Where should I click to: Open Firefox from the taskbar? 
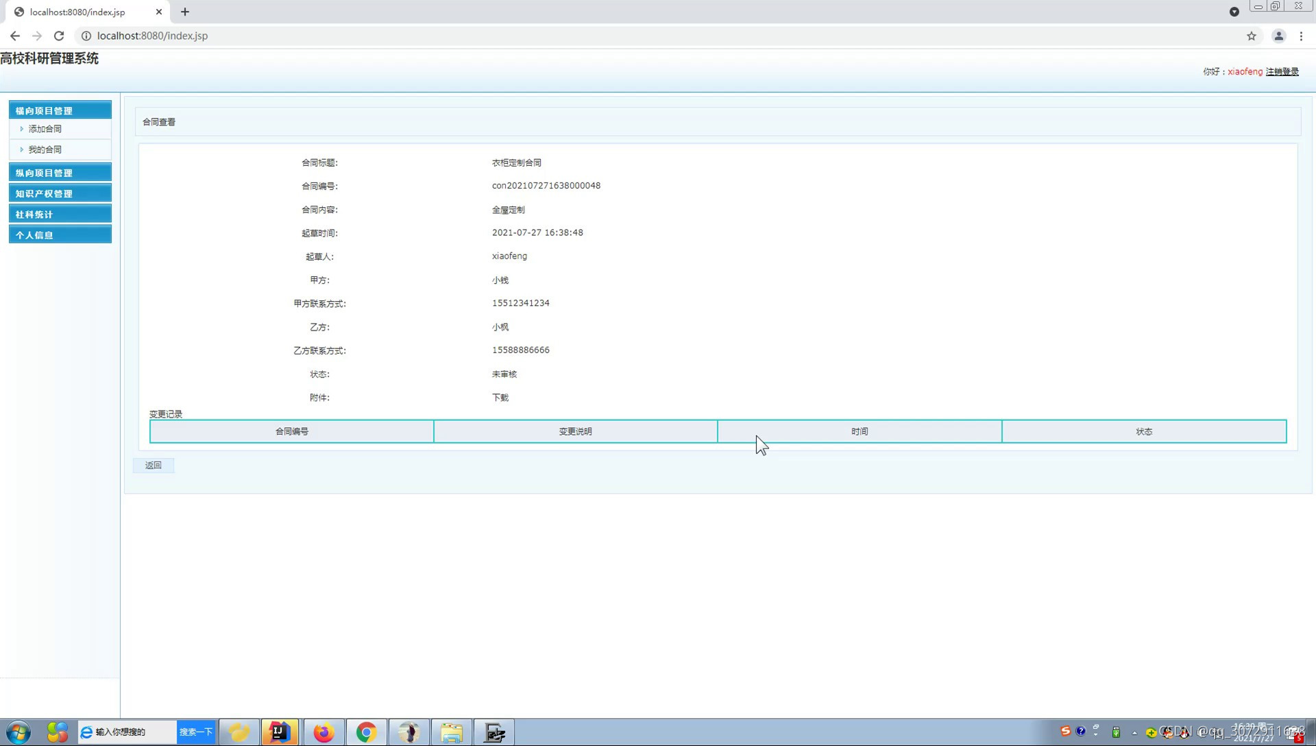pyautogui.click(x=324, y=732)
